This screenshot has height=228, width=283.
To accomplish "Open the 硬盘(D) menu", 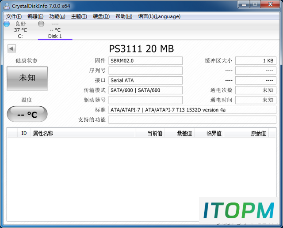I will [x=101, y=16].
